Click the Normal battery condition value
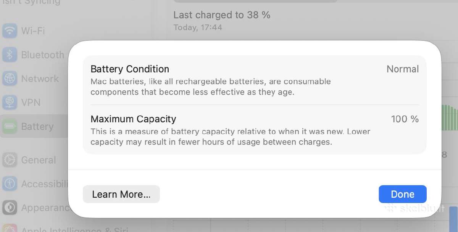This screenshot has height=232, width=458. (403, 69)
